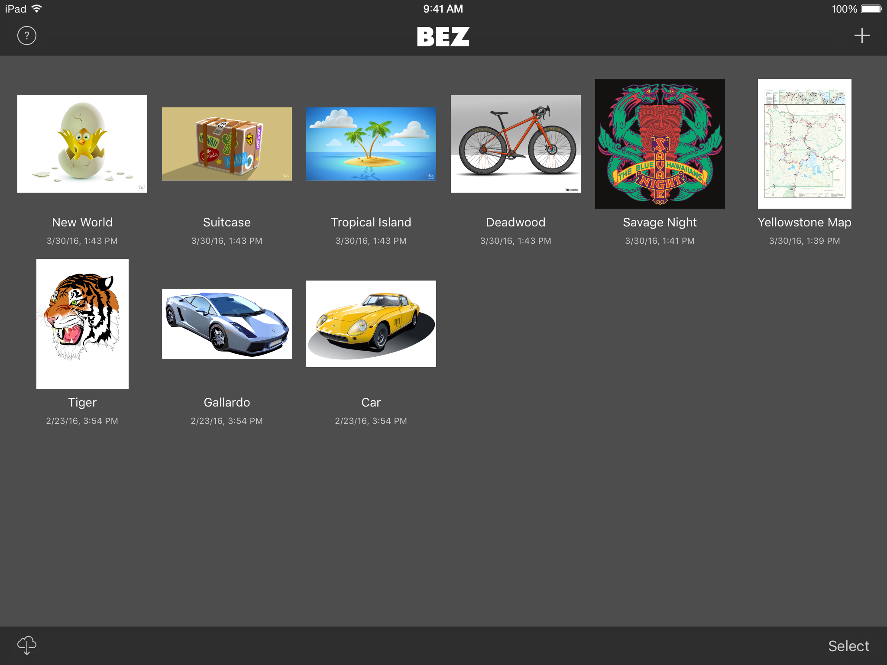Image resolution: width=887 pixels, height=665 pixels.
Task: Click the Gallardo name label
Action: tap(227, 402)
